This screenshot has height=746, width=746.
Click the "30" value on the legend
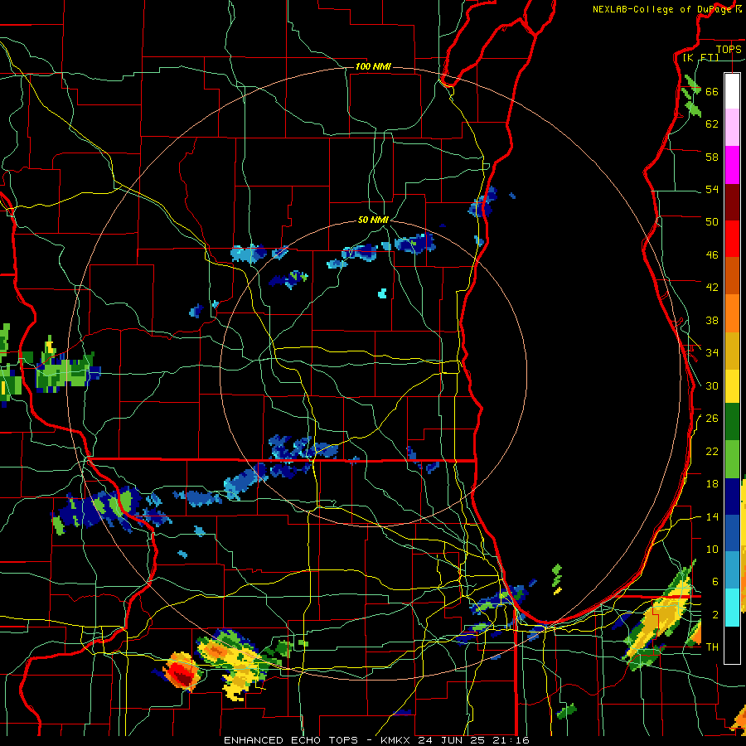pyautogui.click(x=712, y=385)
